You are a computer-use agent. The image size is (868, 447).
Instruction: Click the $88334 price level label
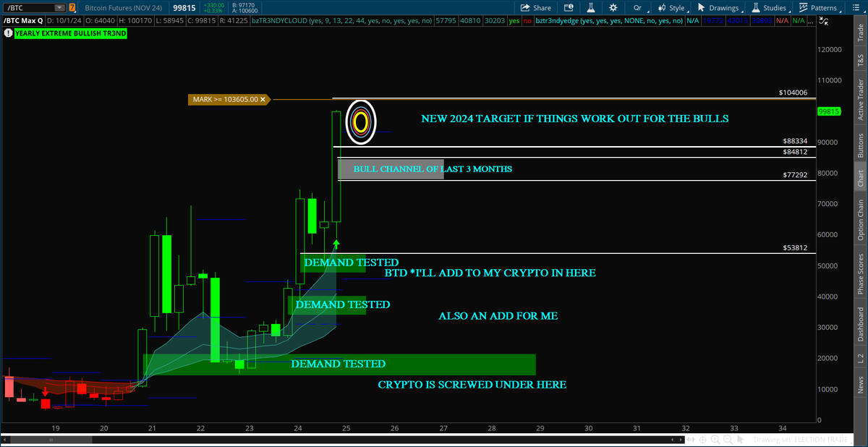[796, 141]
